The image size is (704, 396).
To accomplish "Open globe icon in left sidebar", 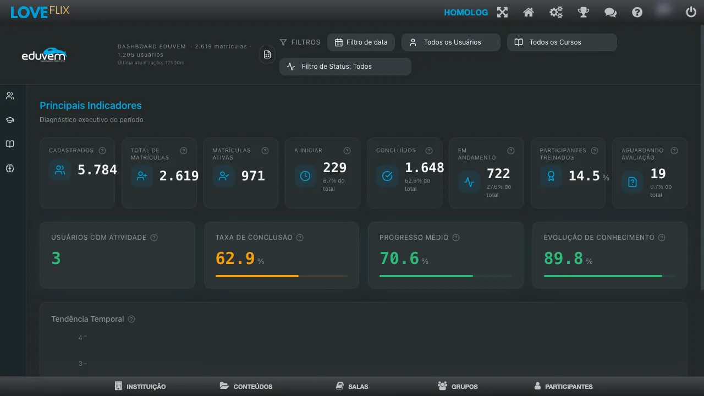I will [x=10, y=168].
